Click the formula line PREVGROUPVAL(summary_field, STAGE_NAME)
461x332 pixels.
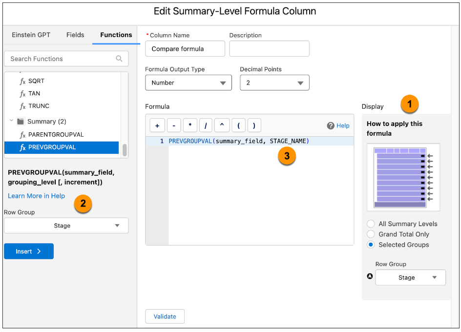coord(239,141)
